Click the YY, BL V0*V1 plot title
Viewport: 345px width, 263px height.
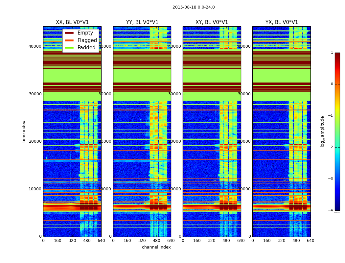(142, 22)
